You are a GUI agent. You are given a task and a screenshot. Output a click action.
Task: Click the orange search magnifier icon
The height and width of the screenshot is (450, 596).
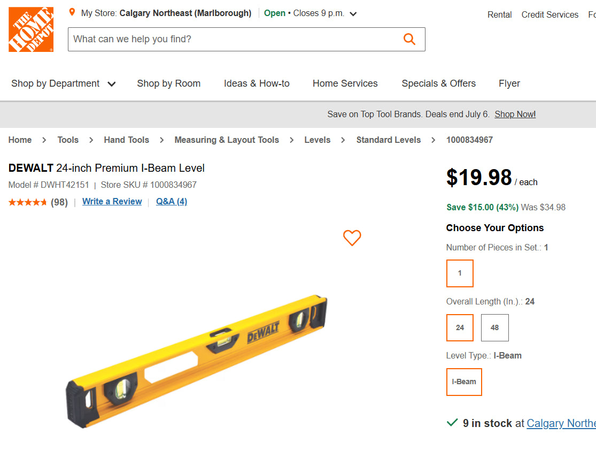(409, 39)
